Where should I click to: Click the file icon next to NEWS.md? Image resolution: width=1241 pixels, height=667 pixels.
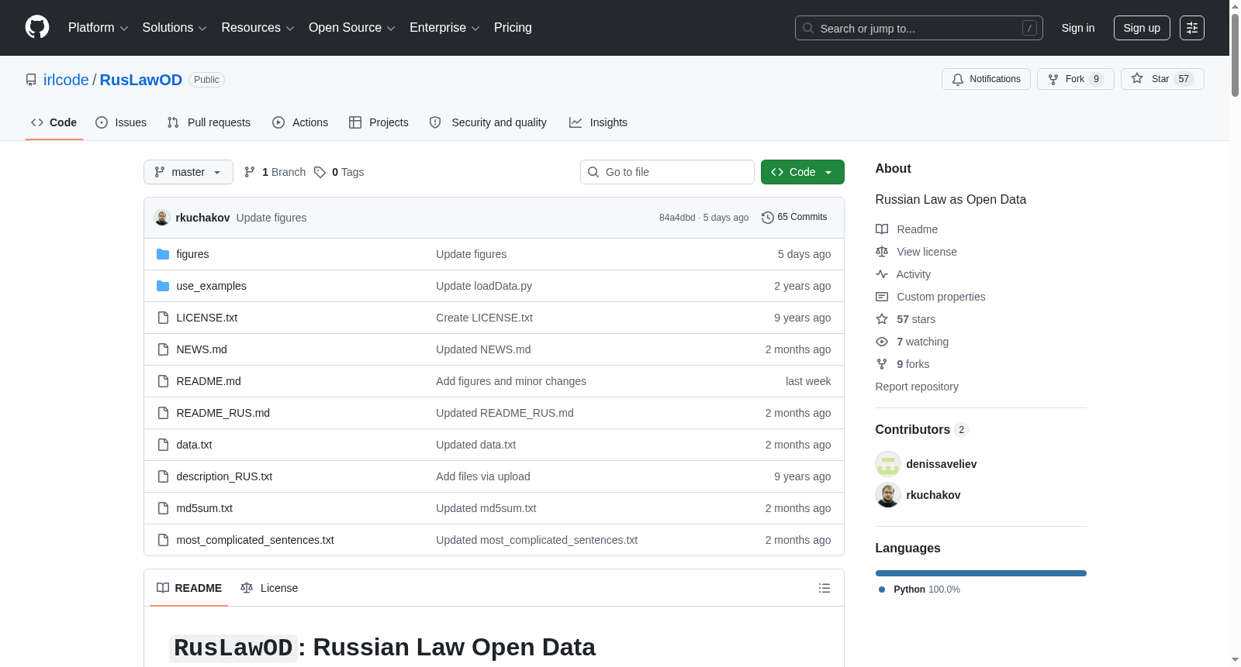pyautogui.click(x=163, y=349)
